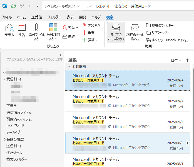Set scope to すべてのメールボックス button
The height and width of the screenshot is (167, 194).
(116, 33)
